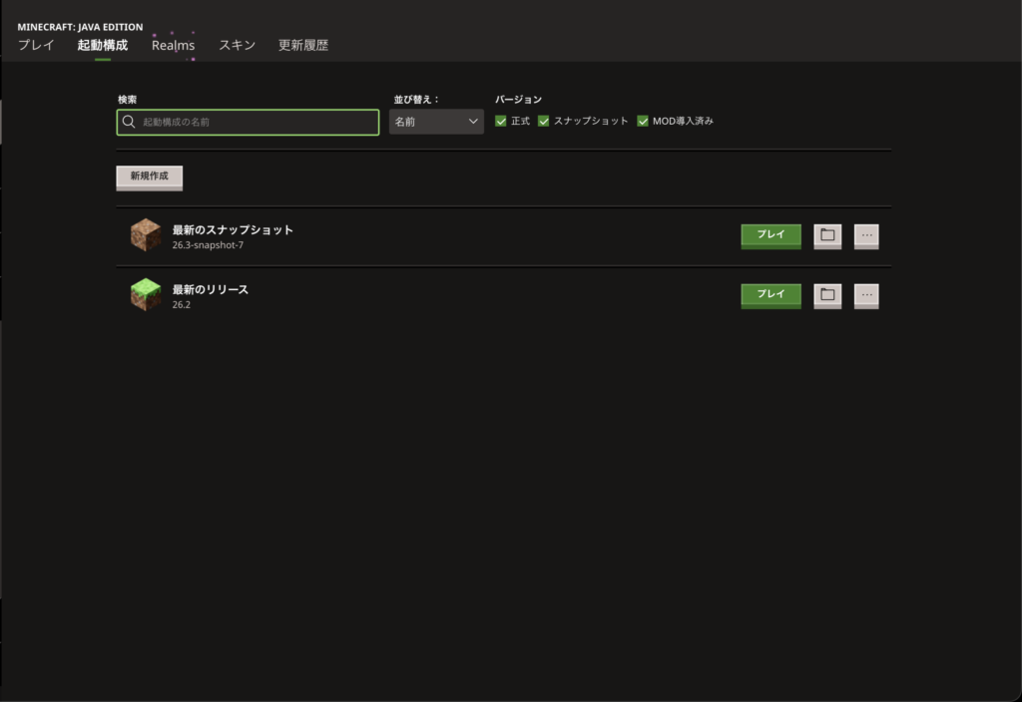This screenshot has width=1022, height=702.
Task: Go to the スキン tab
Action: (237, 45)
